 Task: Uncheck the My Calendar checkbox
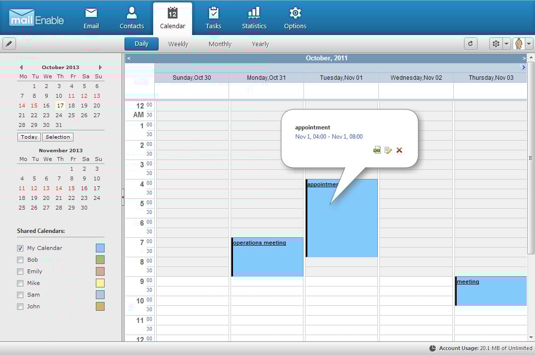[20, 248]
